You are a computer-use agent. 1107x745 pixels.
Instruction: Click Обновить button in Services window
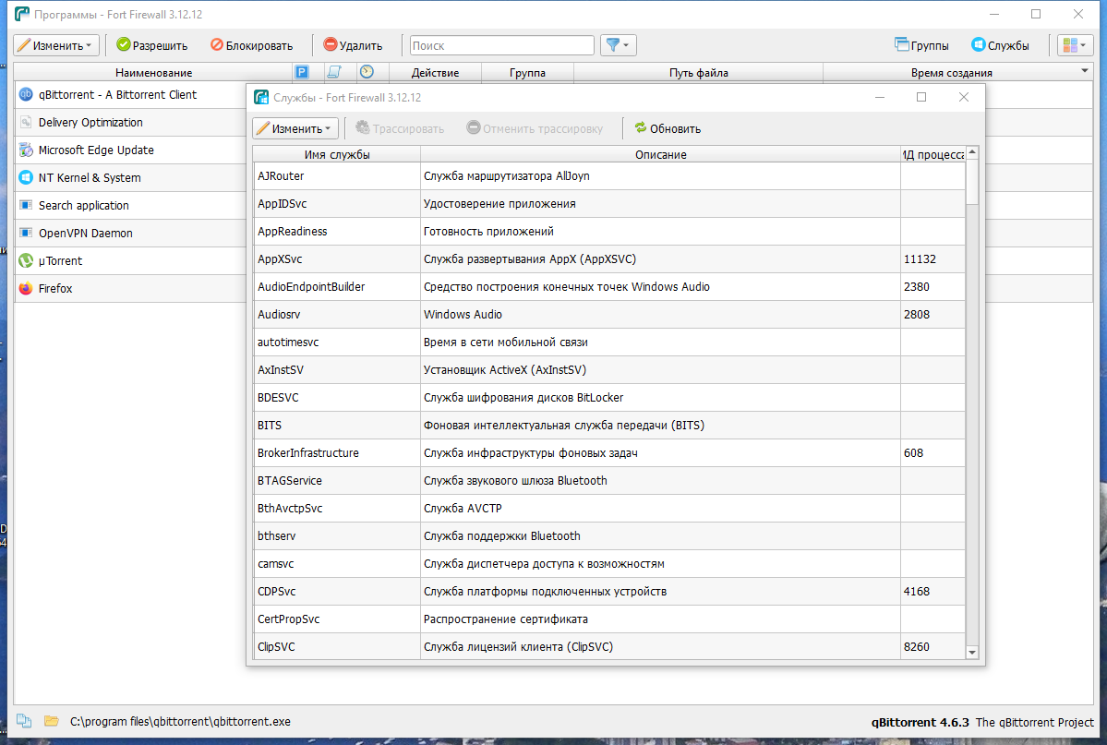[668, 128]
